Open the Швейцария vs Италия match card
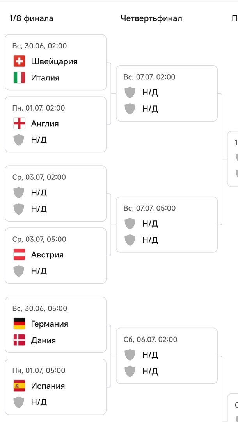The width and height of the screenshot is (238, 422). 55,62
